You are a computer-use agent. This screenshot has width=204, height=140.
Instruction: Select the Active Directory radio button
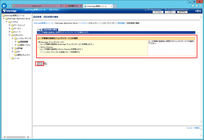(x=39, y=47)
